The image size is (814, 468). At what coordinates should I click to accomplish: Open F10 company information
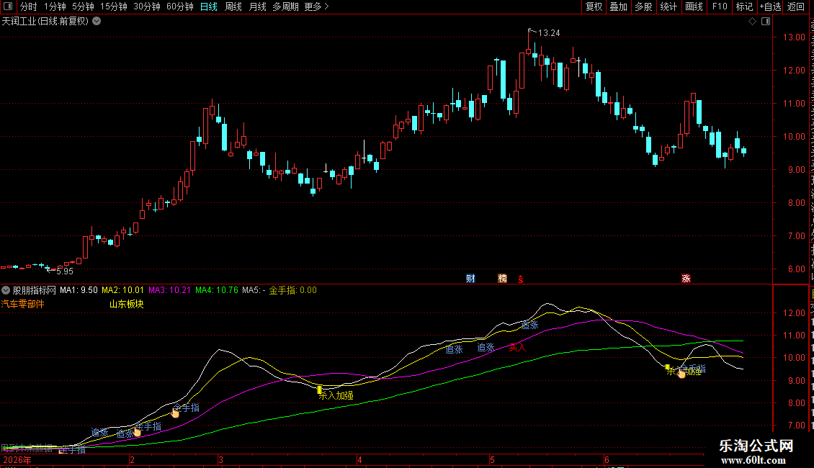tap(720, 6)
